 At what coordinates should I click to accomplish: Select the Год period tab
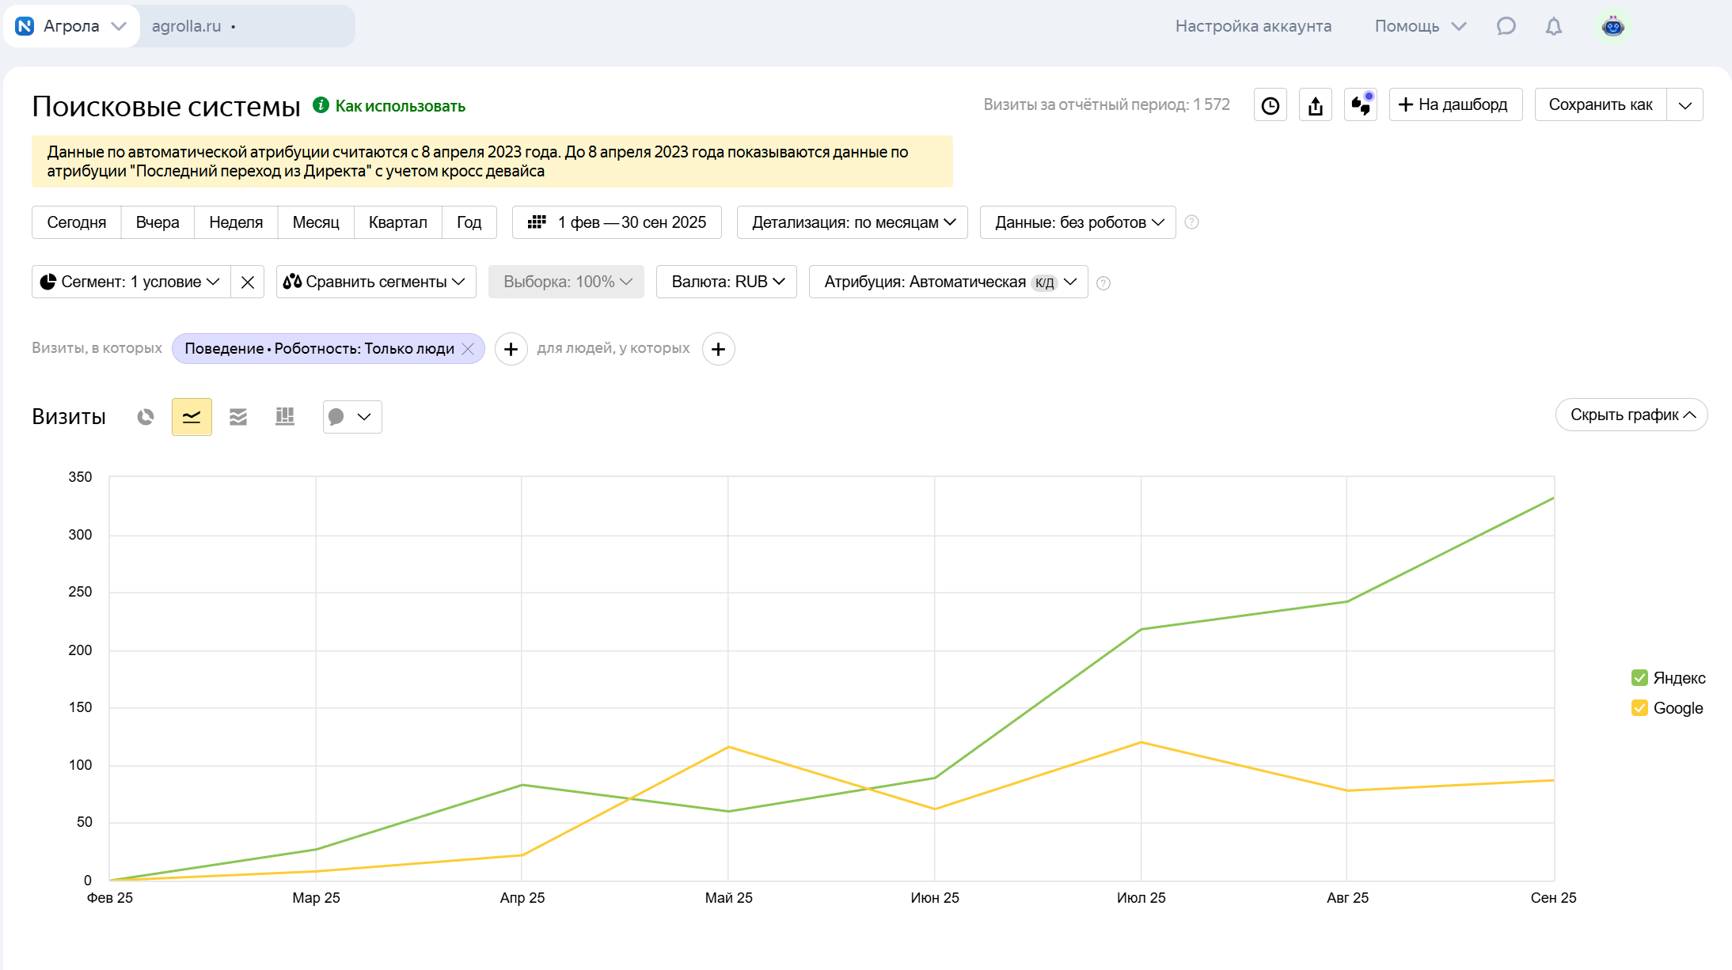click(x=469, y=222)
